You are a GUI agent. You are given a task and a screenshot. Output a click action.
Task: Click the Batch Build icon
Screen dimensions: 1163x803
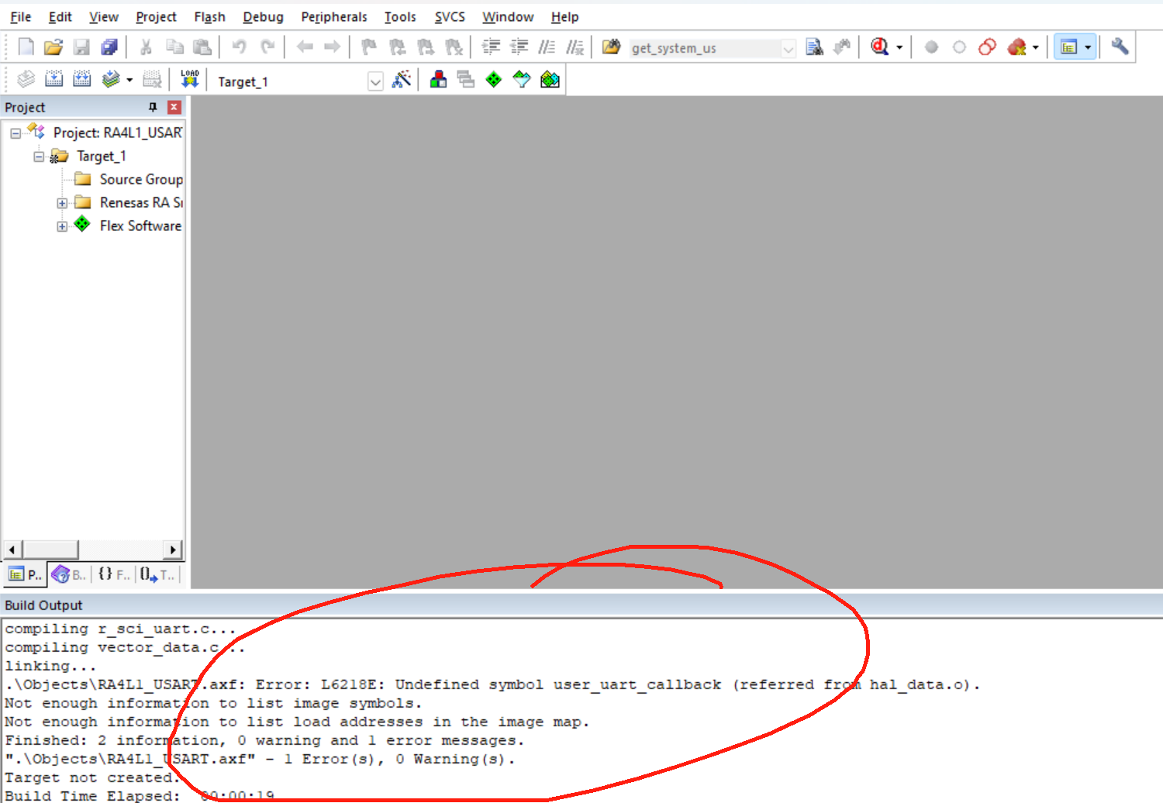click(x=111, y=79)
